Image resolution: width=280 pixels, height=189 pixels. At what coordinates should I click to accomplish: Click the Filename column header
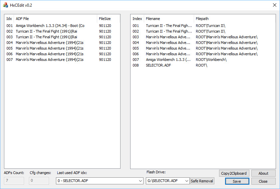coord(169,19)
